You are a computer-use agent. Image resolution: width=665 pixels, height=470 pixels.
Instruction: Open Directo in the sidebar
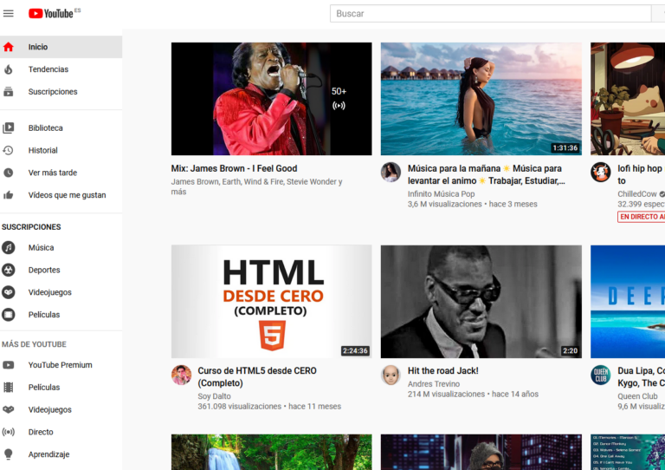click(x=61, y=432)
